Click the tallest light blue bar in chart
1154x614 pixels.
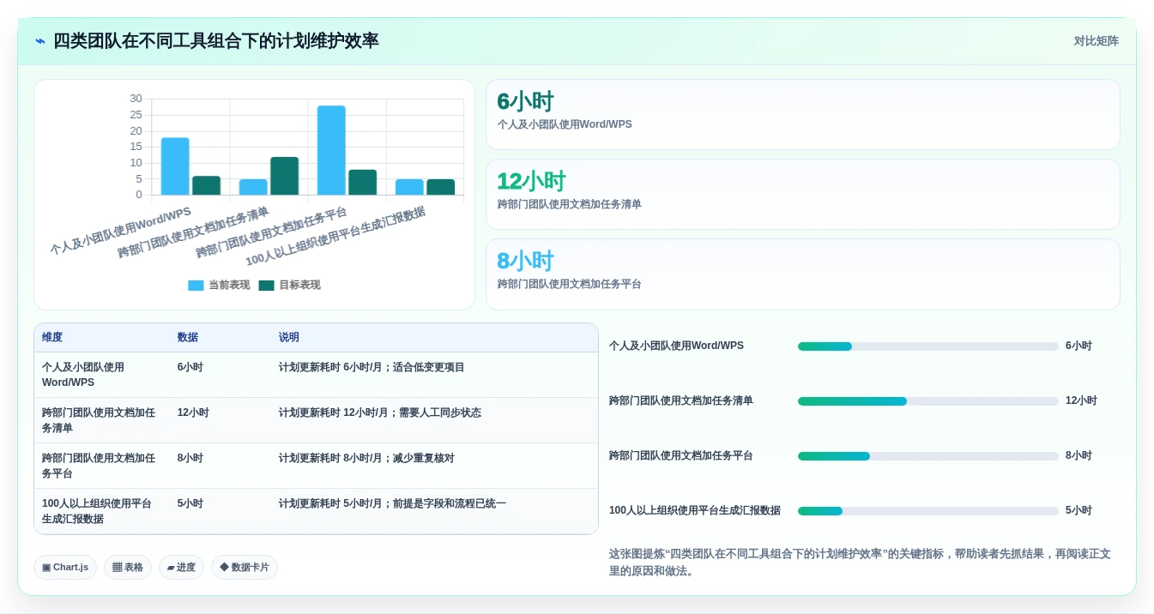[331, 151]
